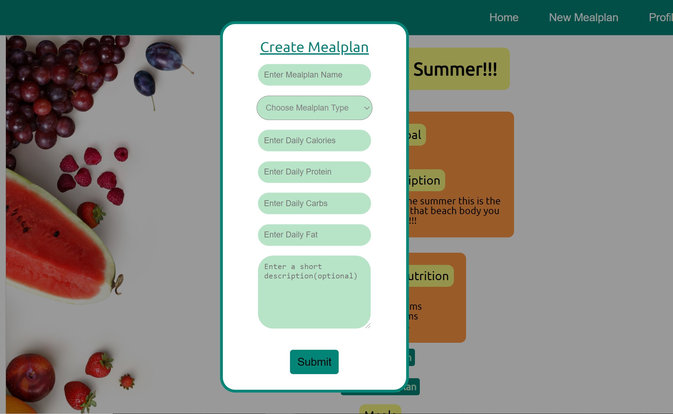Click the short description textarea
This screenshot has height=414, width=673.
(x=314, y=292)
